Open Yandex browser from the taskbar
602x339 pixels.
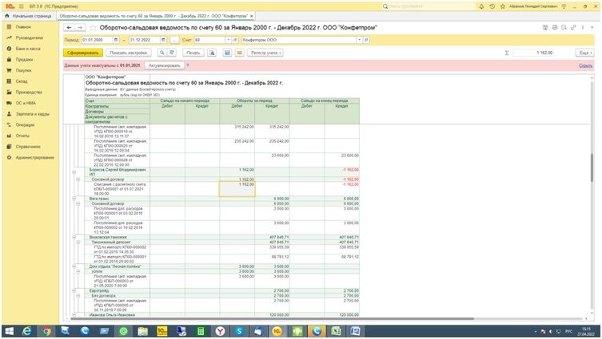(220, 331)
